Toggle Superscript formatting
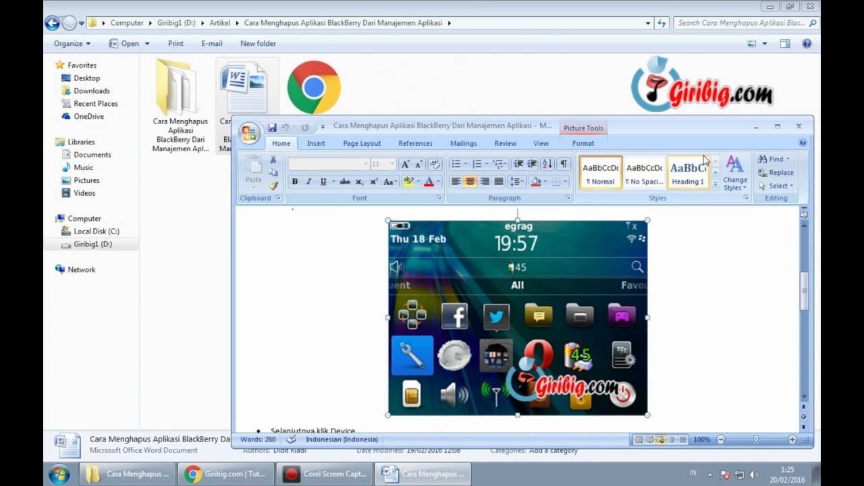The height and width of the screenshot is (486, 864). 373,182
